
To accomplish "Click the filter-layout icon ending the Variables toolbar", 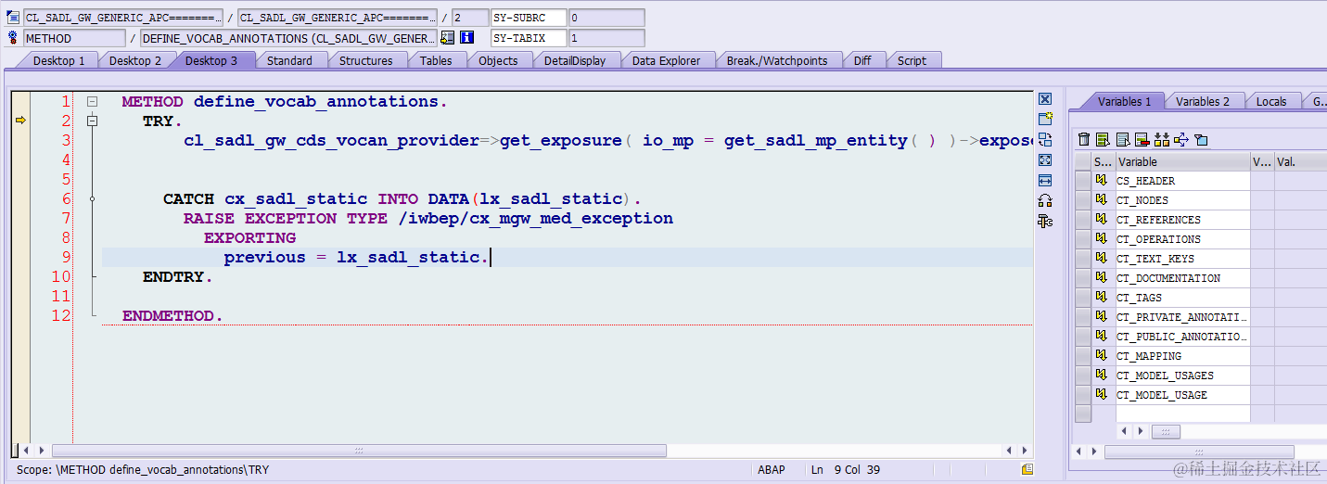I will [1201, 139].
